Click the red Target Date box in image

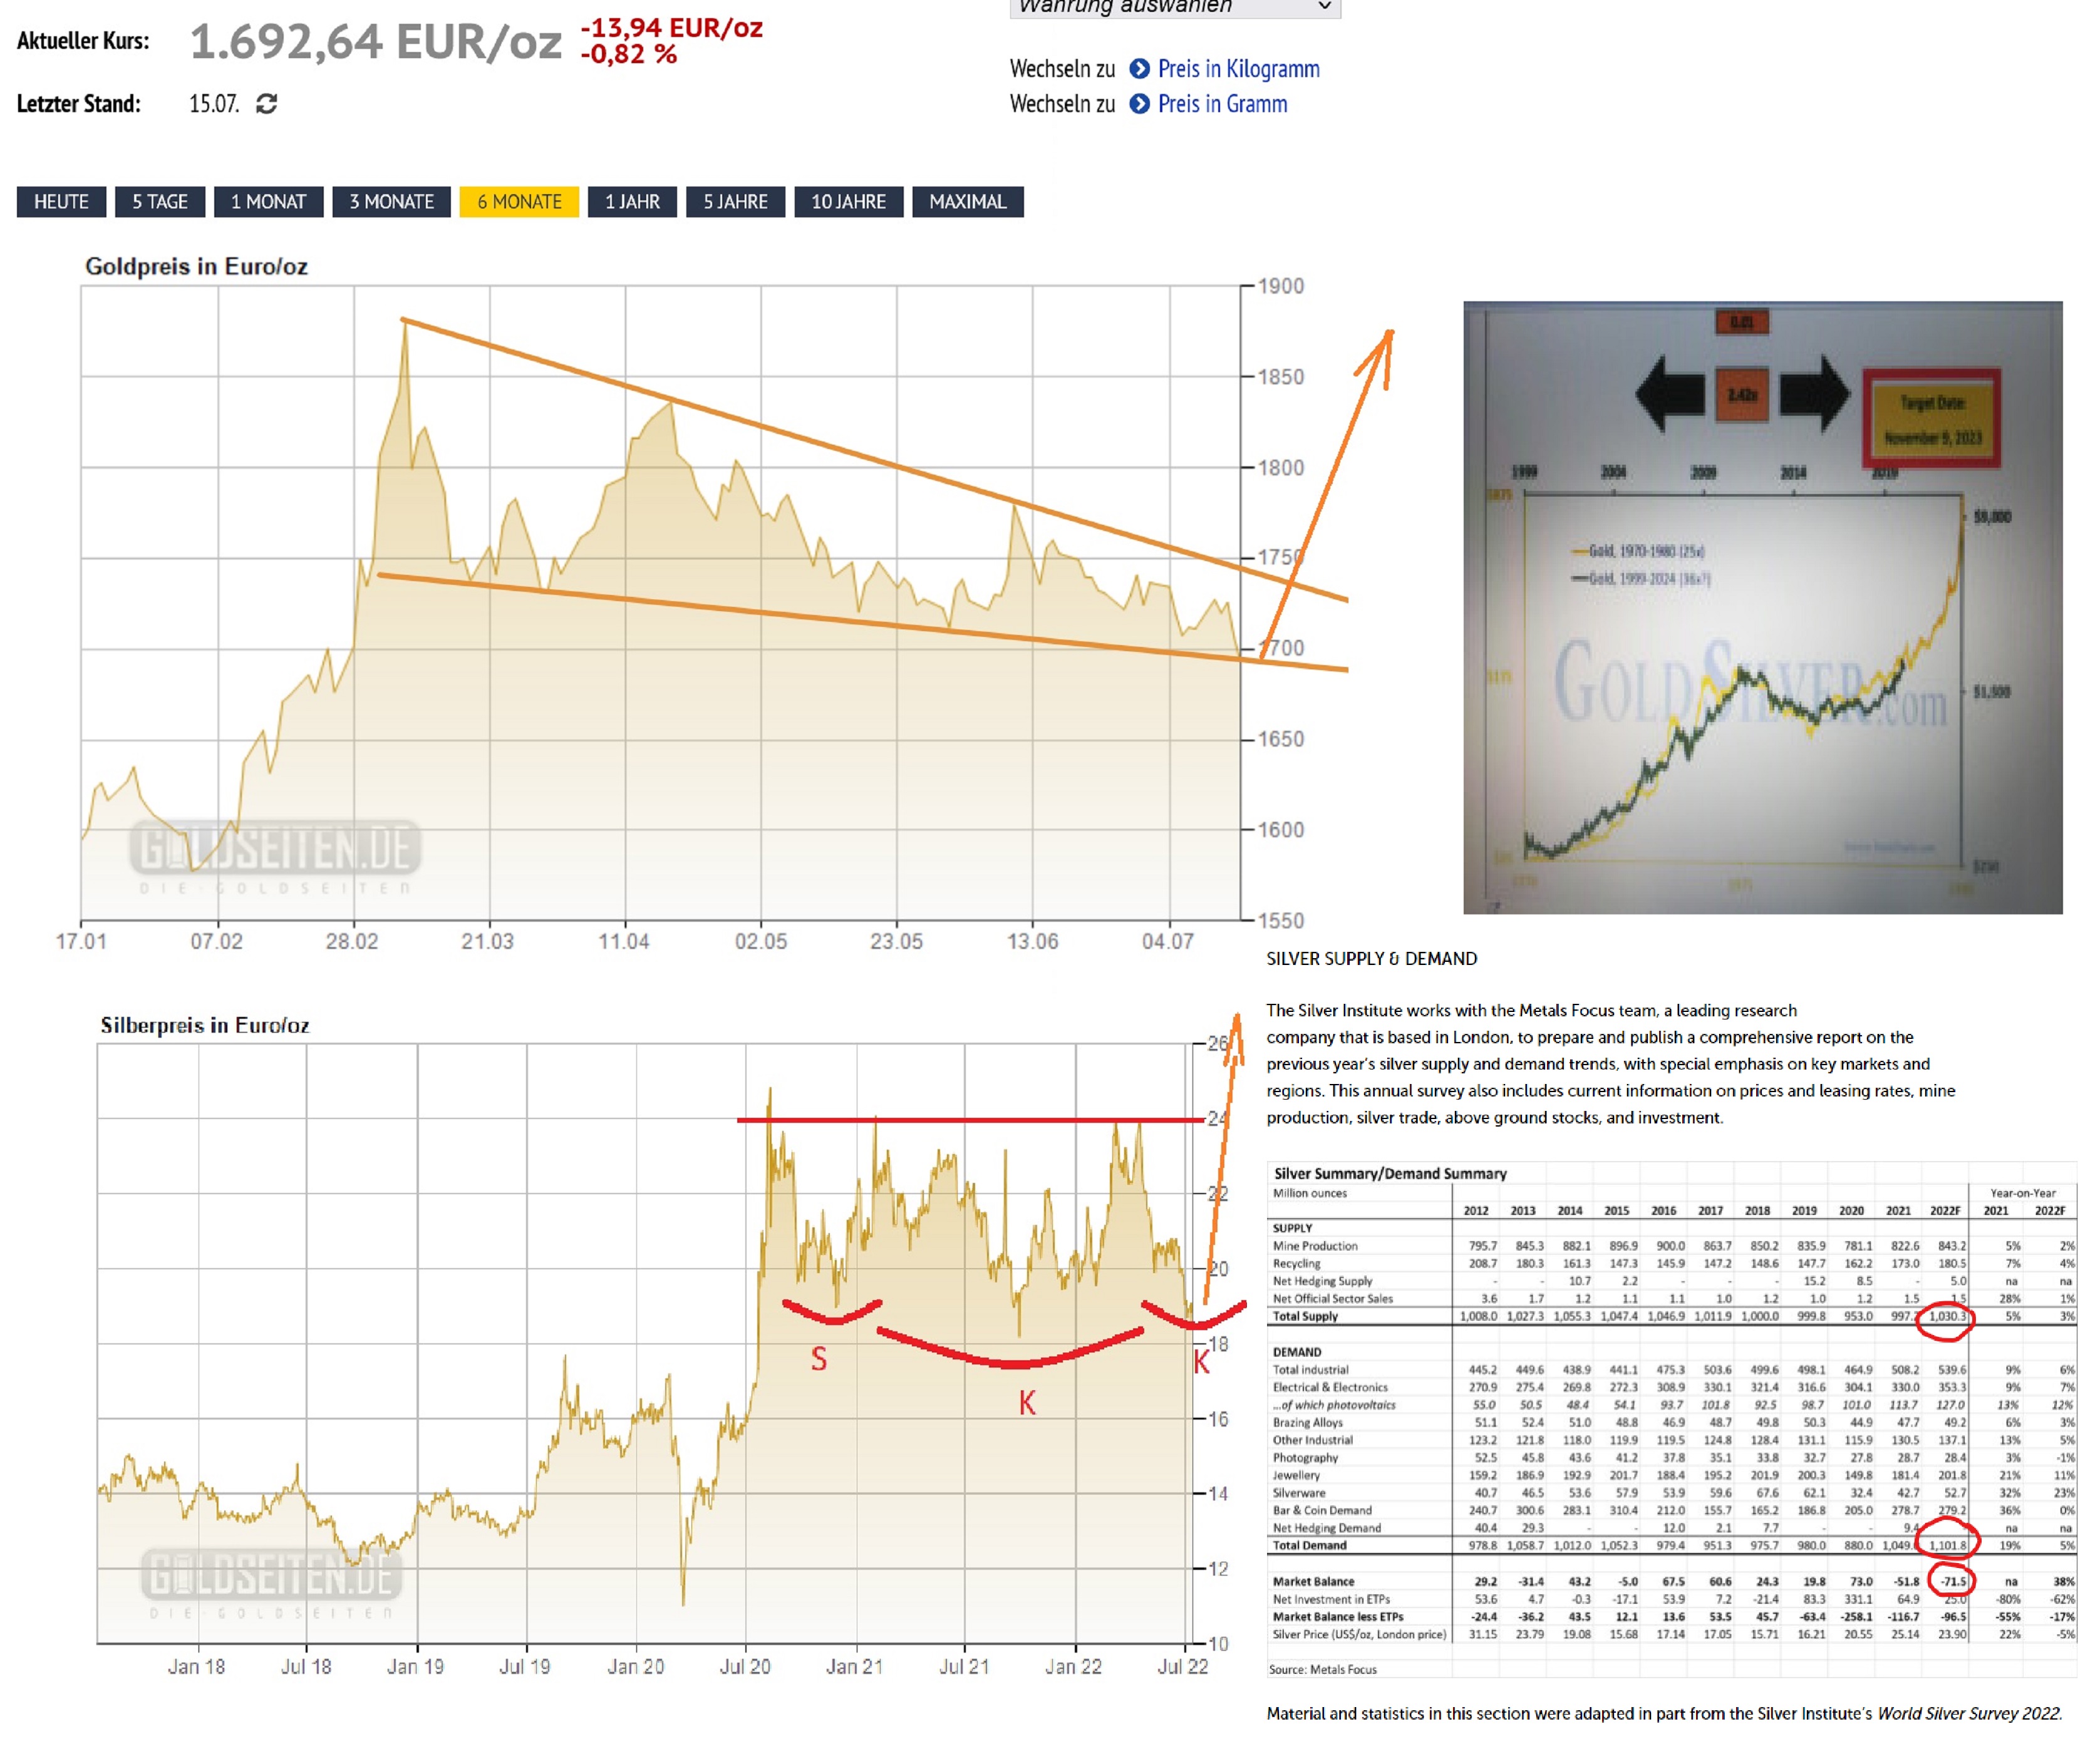click(x=1931, y=419)
